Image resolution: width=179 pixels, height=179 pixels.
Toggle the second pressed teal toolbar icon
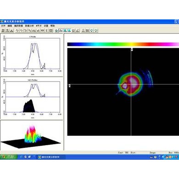(69, 30)
